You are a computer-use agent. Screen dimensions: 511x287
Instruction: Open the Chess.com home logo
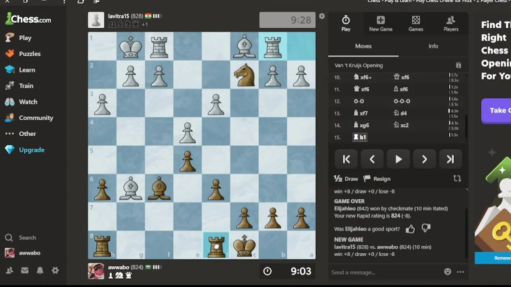28,19
